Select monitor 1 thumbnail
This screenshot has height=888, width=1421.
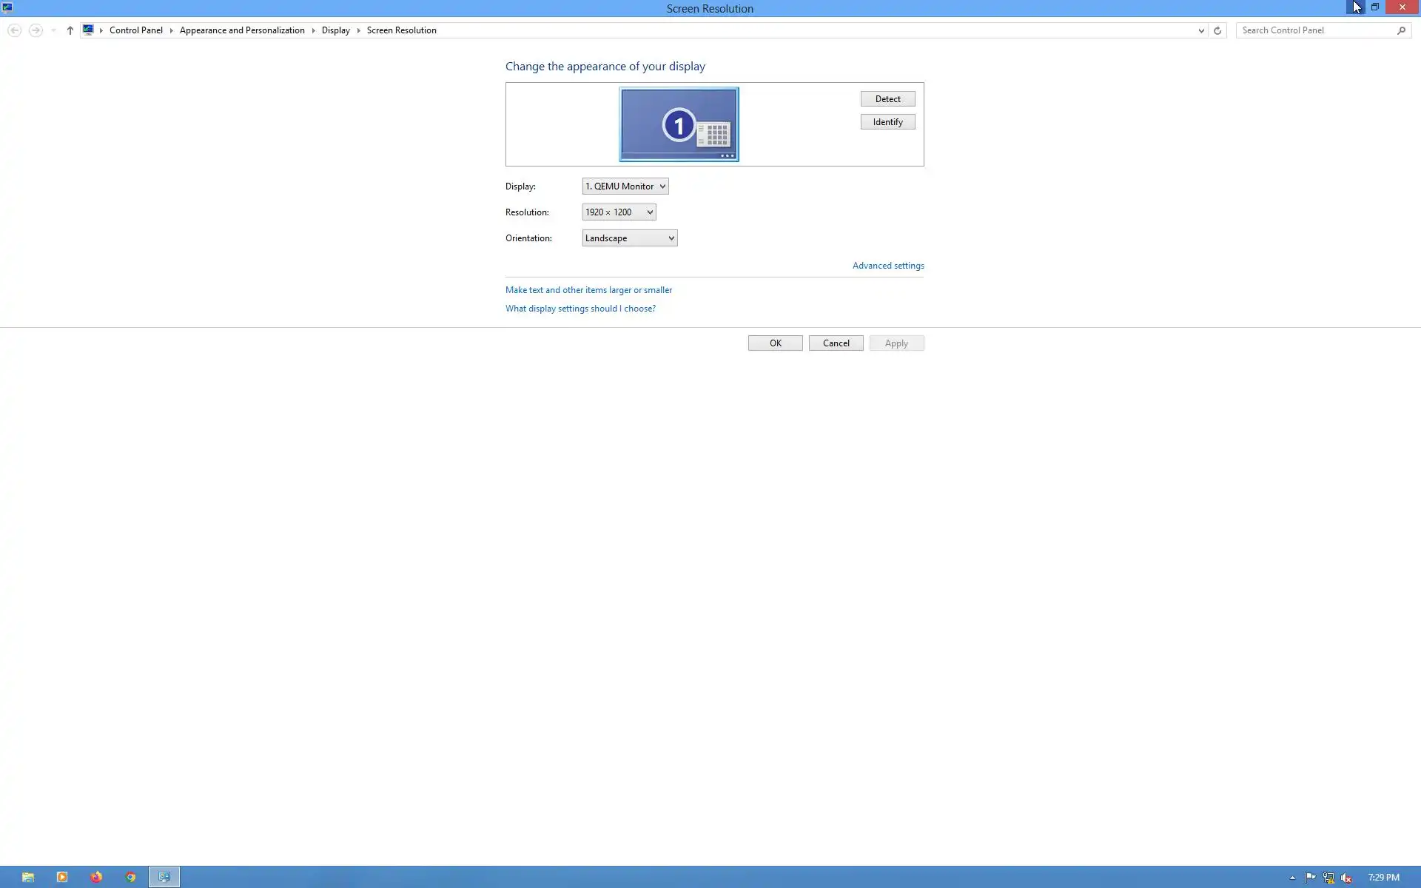pyautogui.click(x=679, y=124)
